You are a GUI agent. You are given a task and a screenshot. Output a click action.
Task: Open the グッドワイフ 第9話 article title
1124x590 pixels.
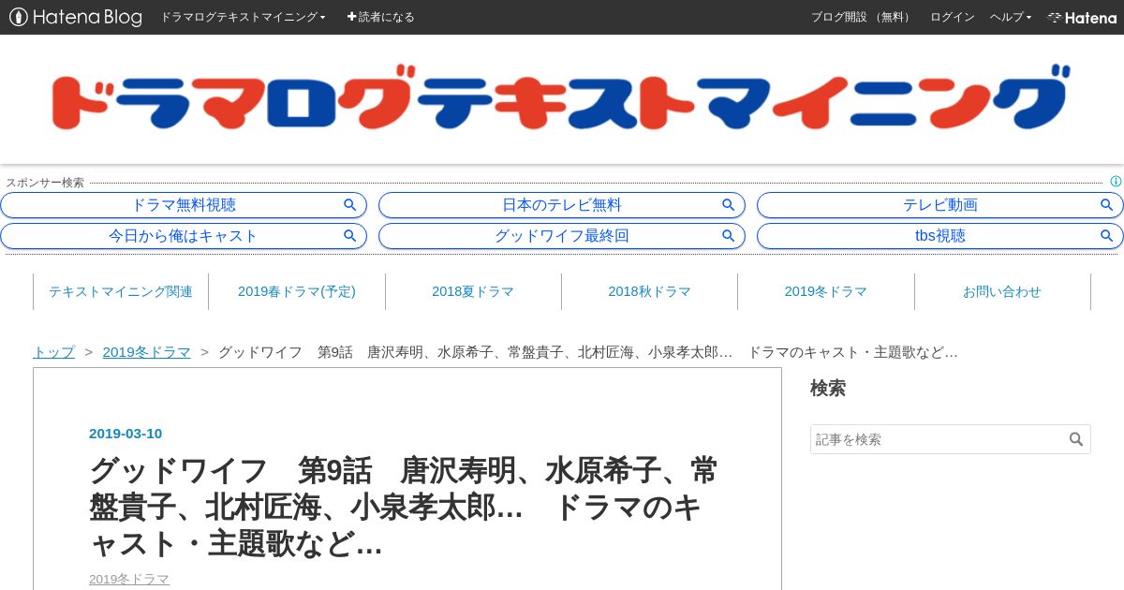[x=404, y=506]
